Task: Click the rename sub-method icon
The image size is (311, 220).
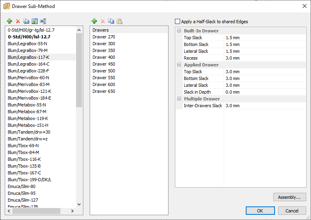Action: (x=43, y=21)
